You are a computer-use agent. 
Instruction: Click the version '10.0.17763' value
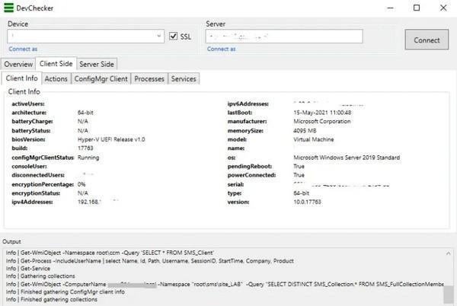[x=307, y=202]
